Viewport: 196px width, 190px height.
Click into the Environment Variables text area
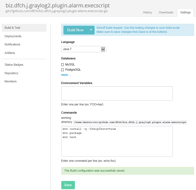pos(117,93)
